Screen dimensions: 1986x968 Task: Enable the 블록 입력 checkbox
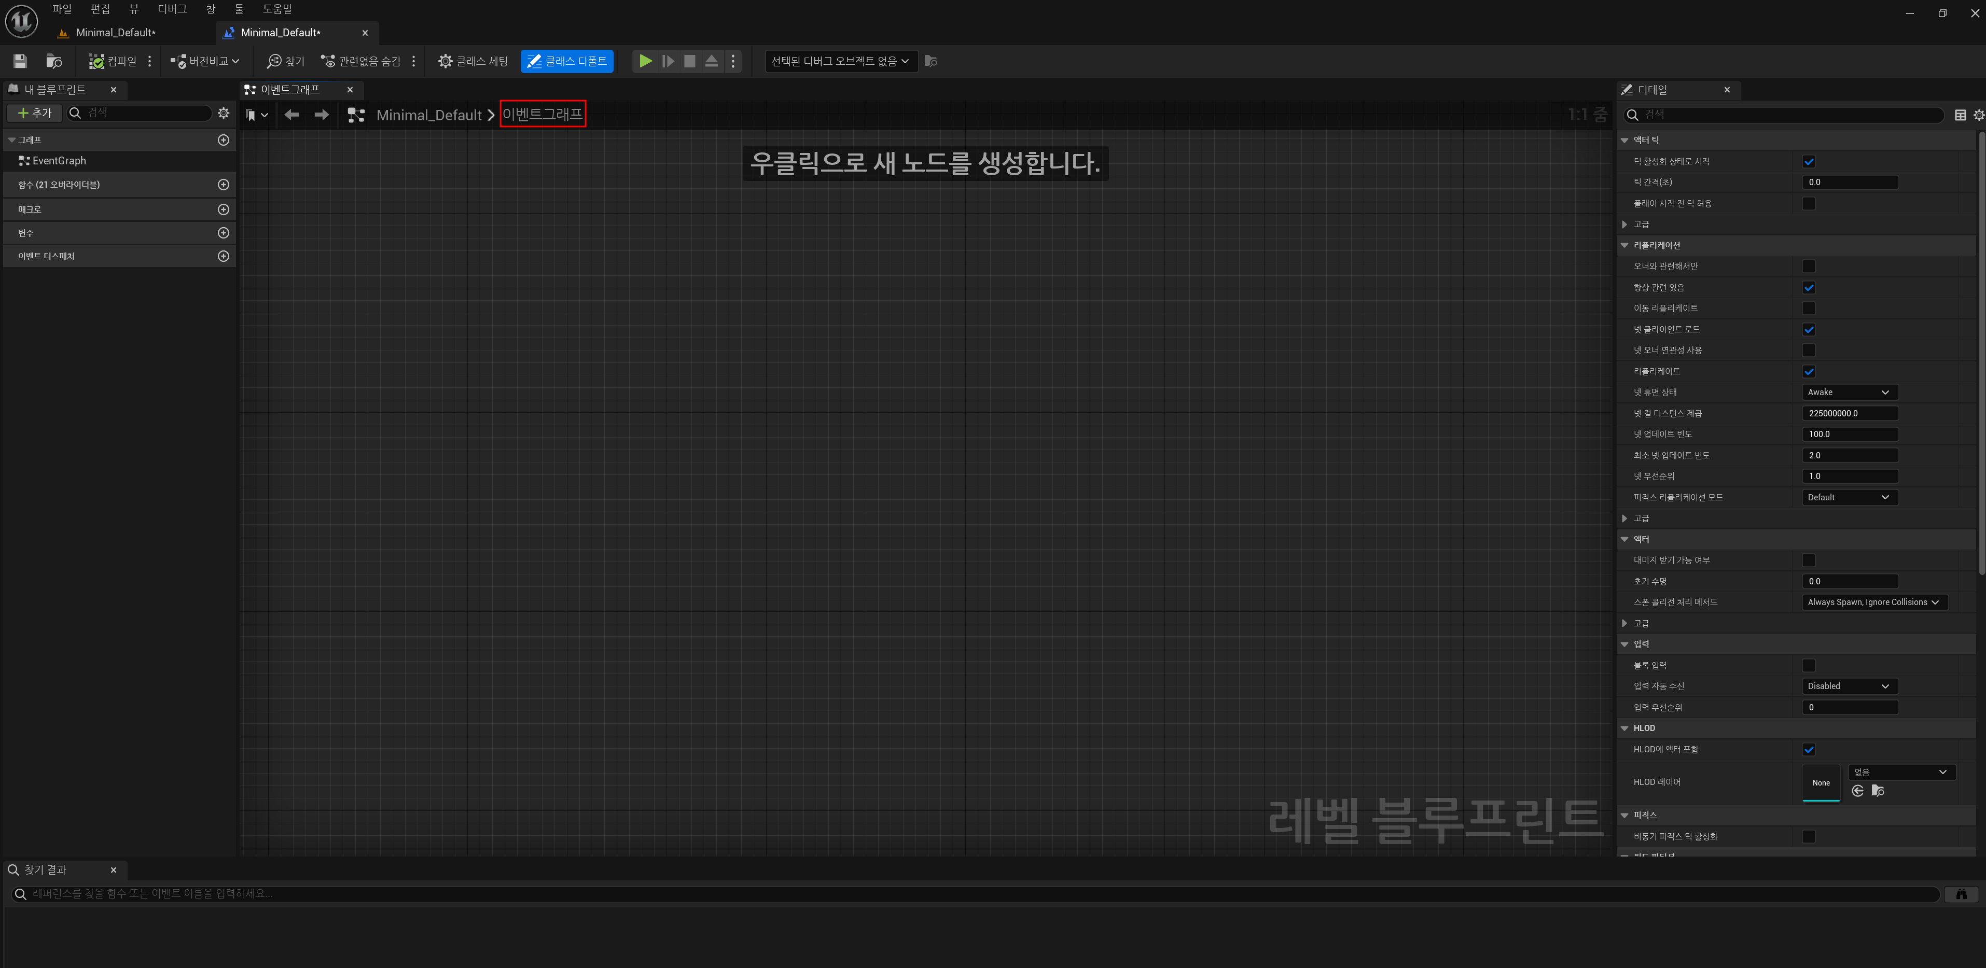coord(1808,665)
